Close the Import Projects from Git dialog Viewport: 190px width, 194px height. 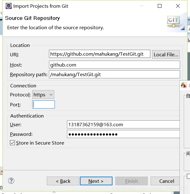(x=178, y=6)
